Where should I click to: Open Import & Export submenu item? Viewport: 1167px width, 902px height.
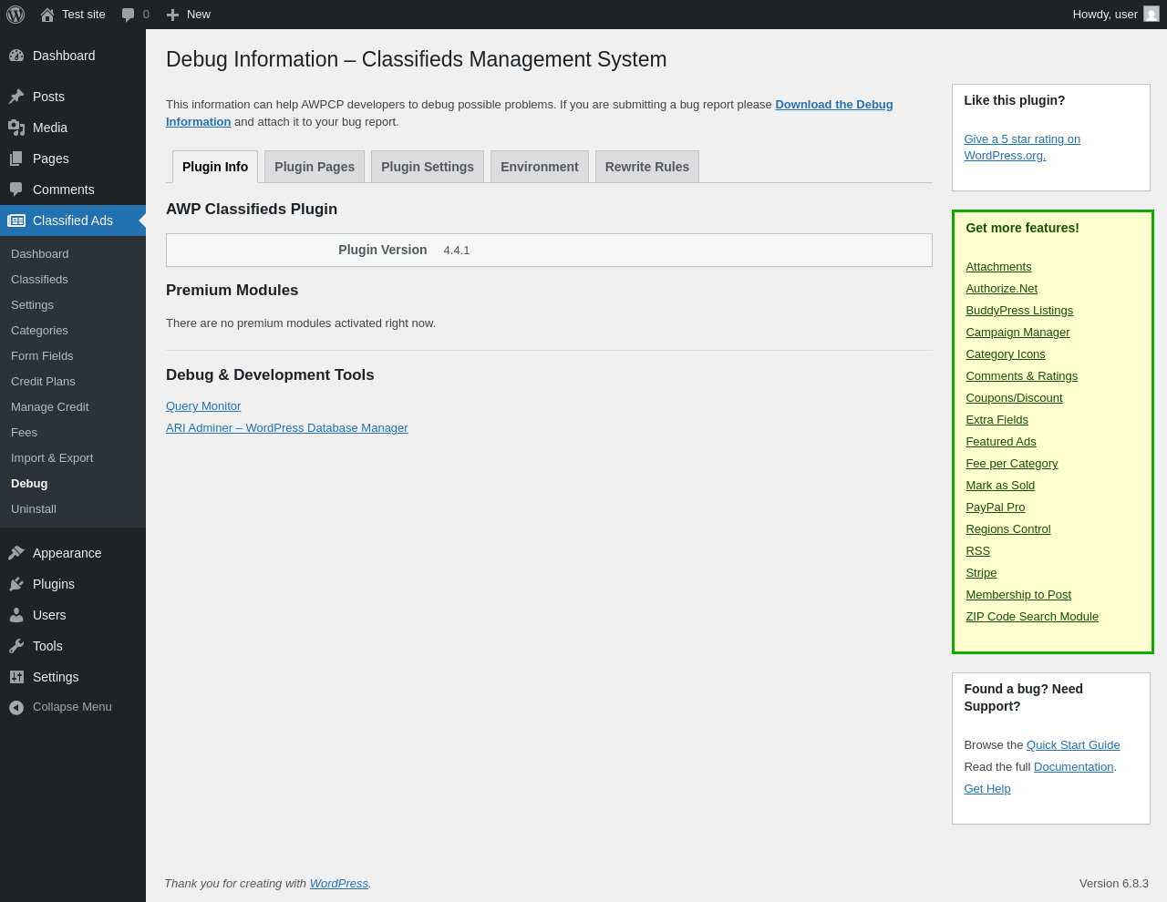click(x=52, y=458)
